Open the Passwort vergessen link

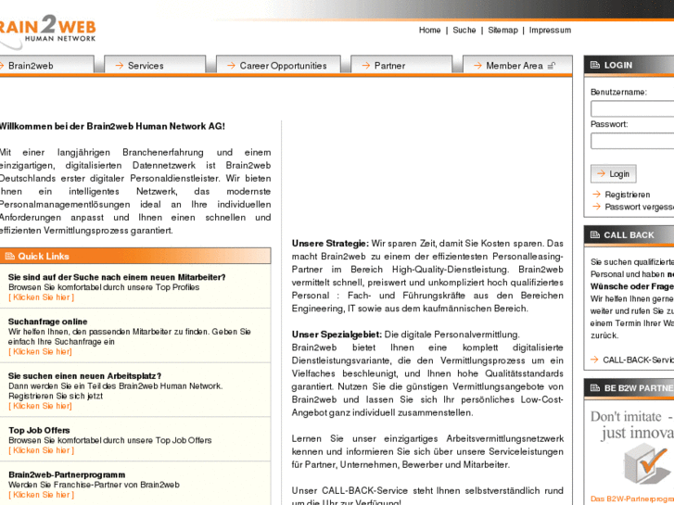pyautogui.click(x=639, y=207)
